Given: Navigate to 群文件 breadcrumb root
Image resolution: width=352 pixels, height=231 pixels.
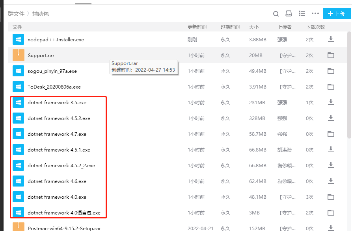Looking at the screenshot, I should [x=16, y=14].
